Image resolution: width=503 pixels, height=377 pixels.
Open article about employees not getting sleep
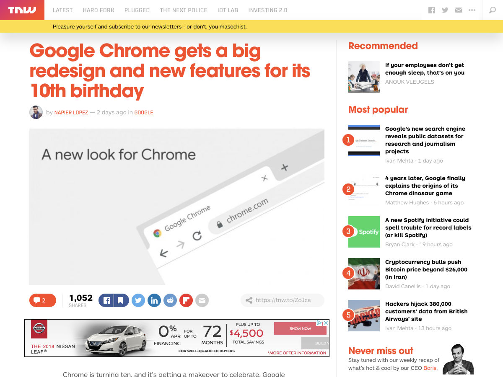coord(425,69)
